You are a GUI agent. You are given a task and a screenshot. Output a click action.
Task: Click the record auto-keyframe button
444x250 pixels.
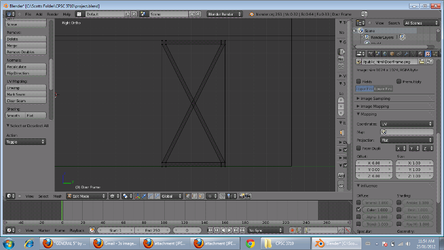[x=292, y=230]
